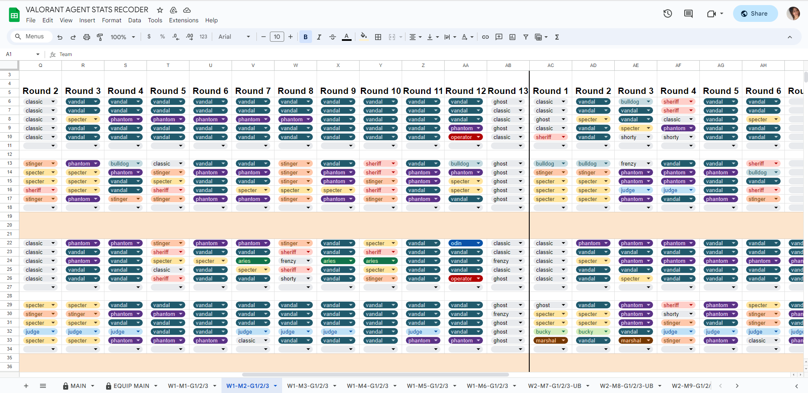
Task: Click the redo arrow icon
Action: point(73,37)
